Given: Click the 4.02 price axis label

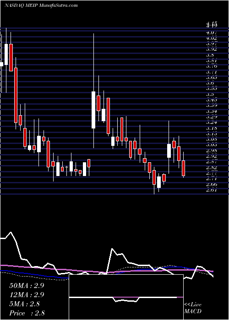Looking at the screenshot, I should pyautogui.click(x=212, y=38).
